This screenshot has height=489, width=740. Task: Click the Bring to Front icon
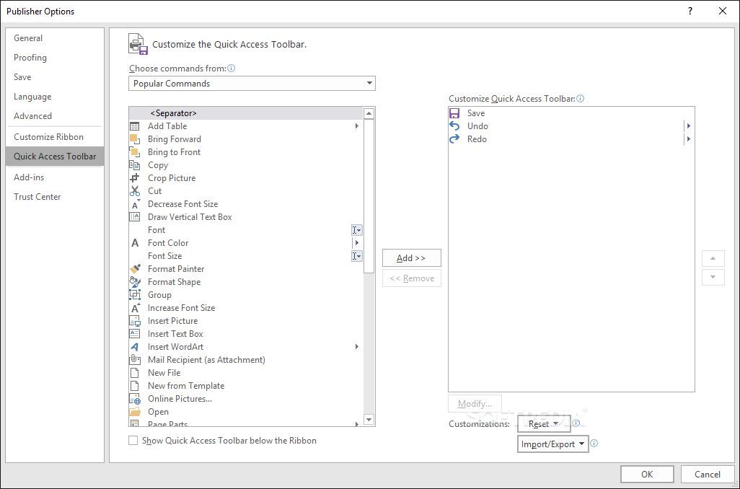(x=134, y=152)
